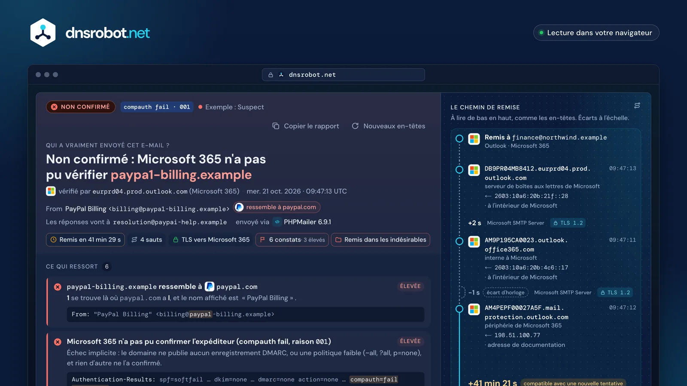The height and width of the screenshot is (386, 687).
Task: Click the dnsrobot.net wordmark
Action: click(x=107, y=33)
